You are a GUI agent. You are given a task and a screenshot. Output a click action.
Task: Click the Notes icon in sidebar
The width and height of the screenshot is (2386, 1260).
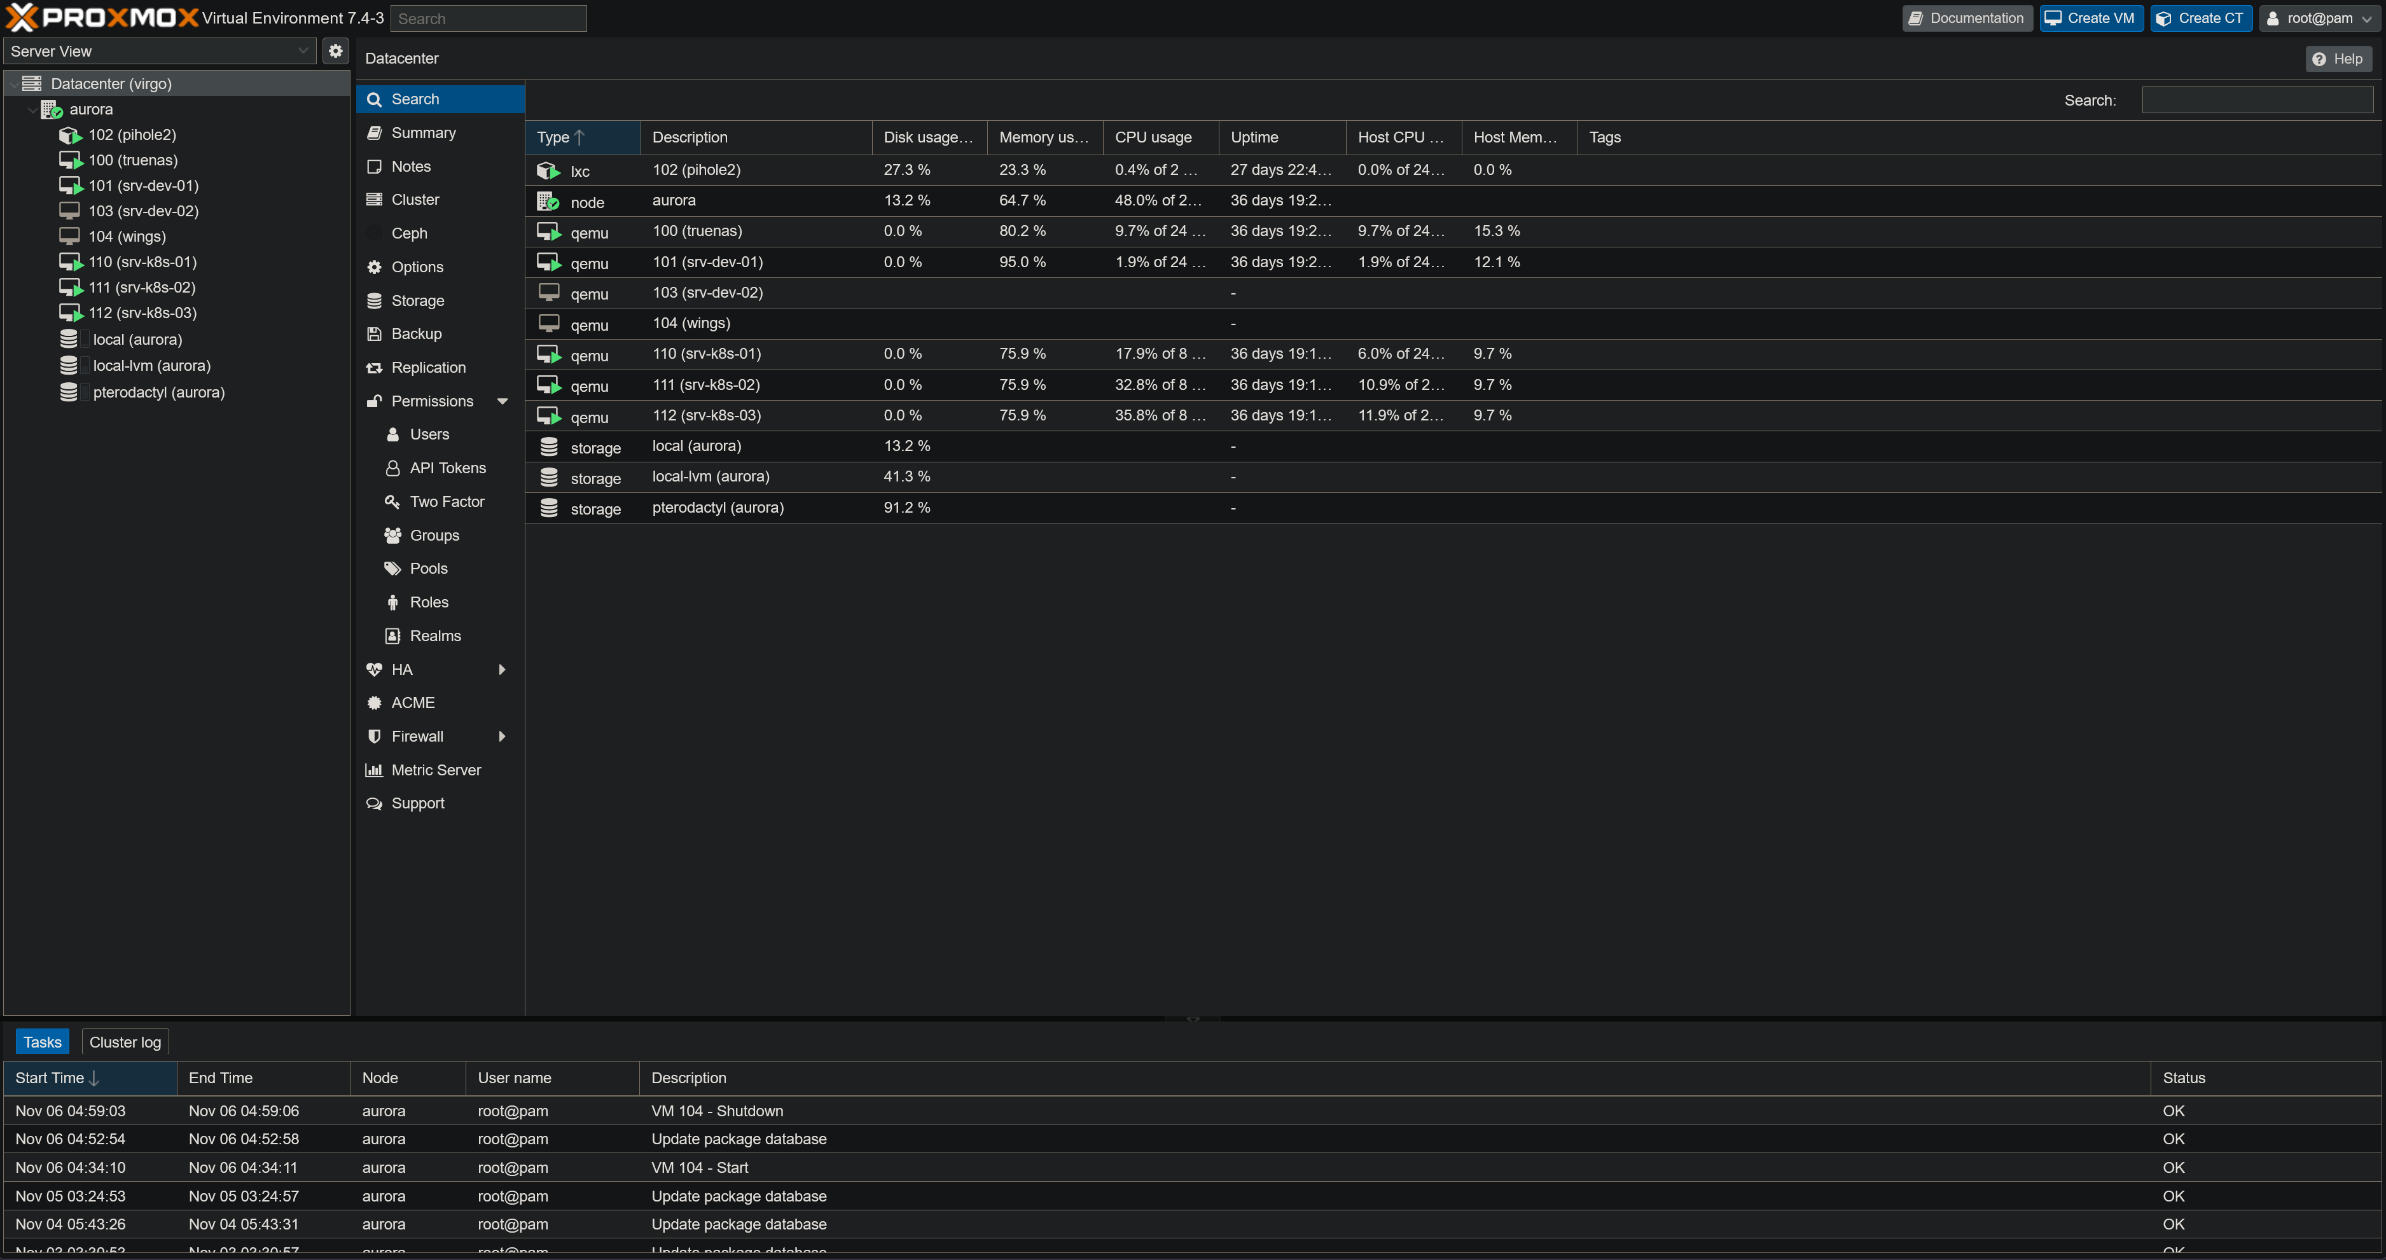374,167
